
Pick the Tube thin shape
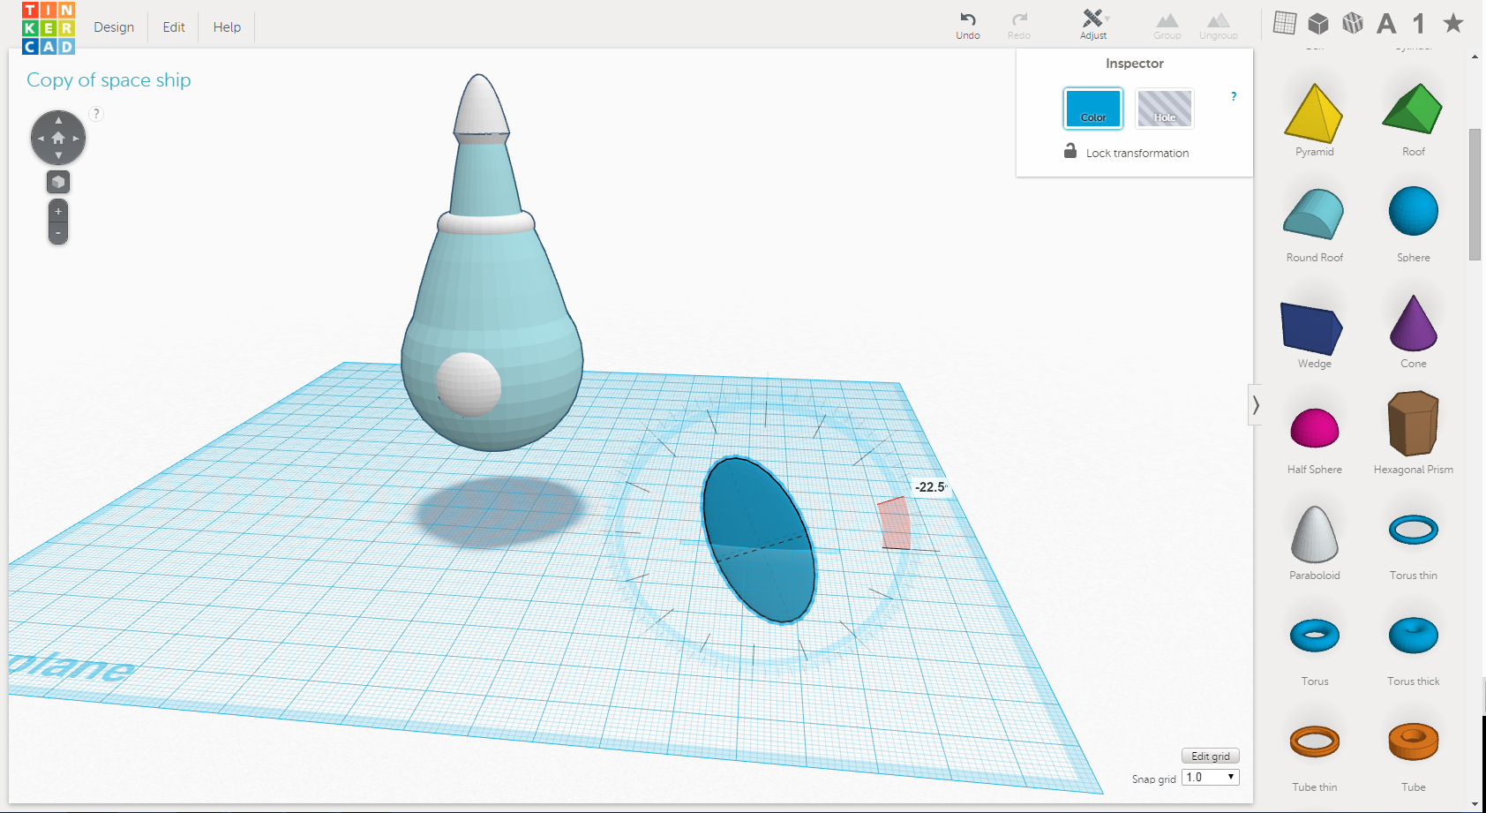tap(1314, 757)
